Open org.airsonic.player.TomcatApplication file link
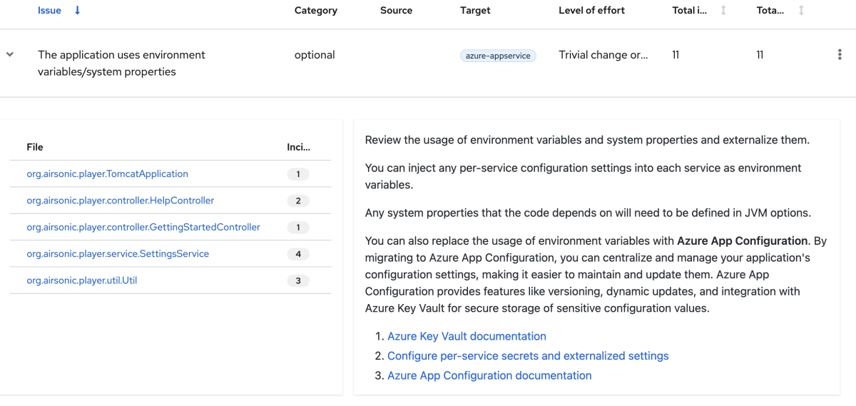 pos(107,174)
